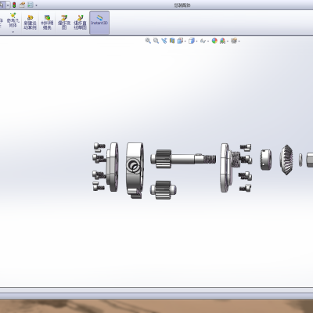Open the file properties icon in title bar

(23, 5)
